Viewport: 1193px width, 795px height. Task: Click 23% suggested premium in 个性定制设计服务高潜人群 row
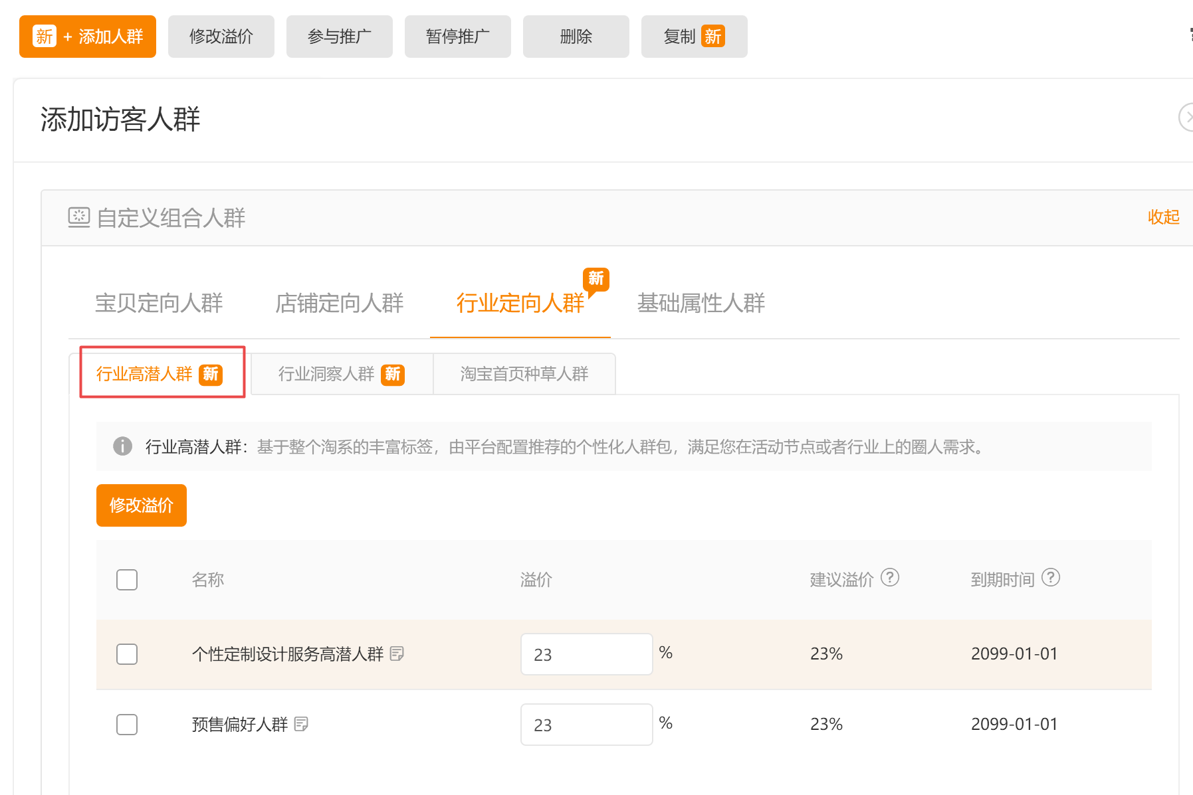[826, 654]
